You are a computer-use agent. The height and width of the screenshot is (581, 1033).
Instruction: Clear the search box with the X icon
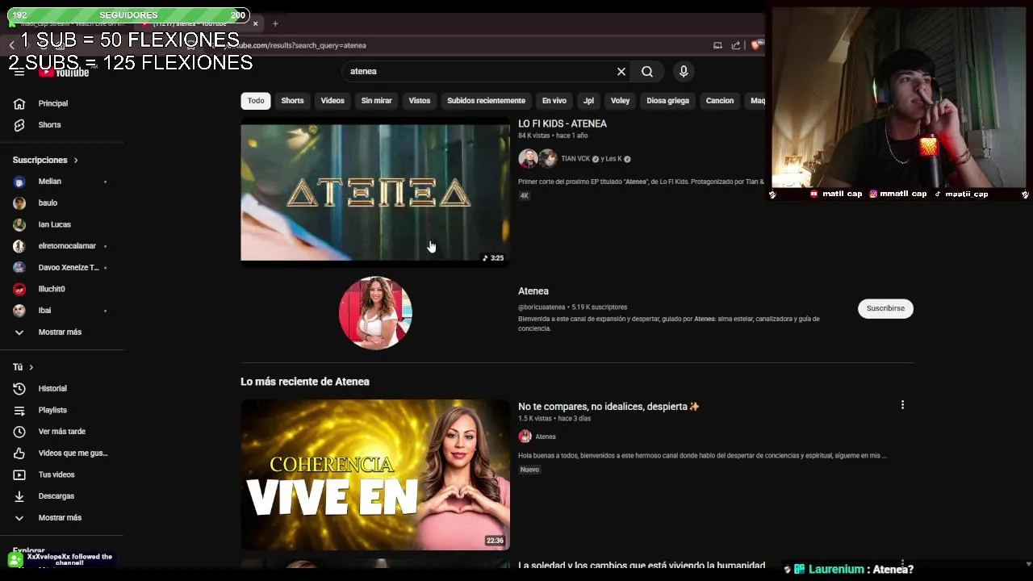coord(621,72)
